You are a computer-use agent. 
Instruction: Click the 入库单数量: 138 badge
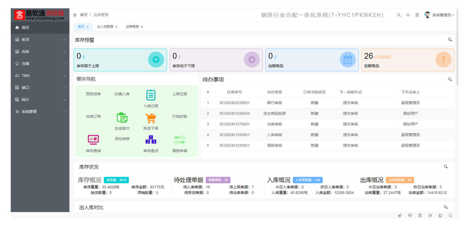pos(307,180)
